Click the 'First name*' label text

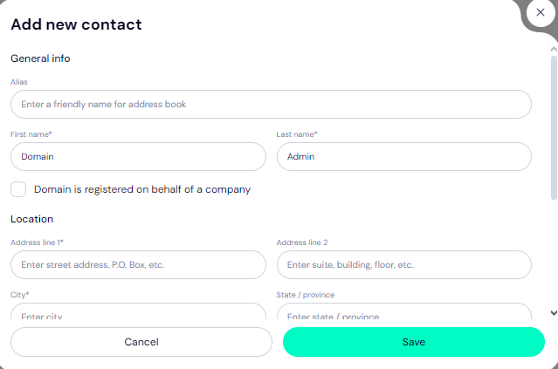tap(31, 134)
